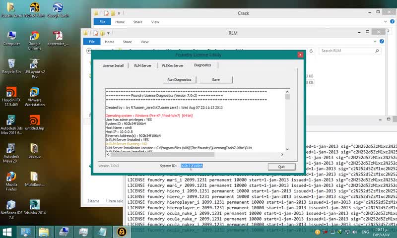
Task: Launch Google Chrome from the desktop
Action: pos(34,40)
